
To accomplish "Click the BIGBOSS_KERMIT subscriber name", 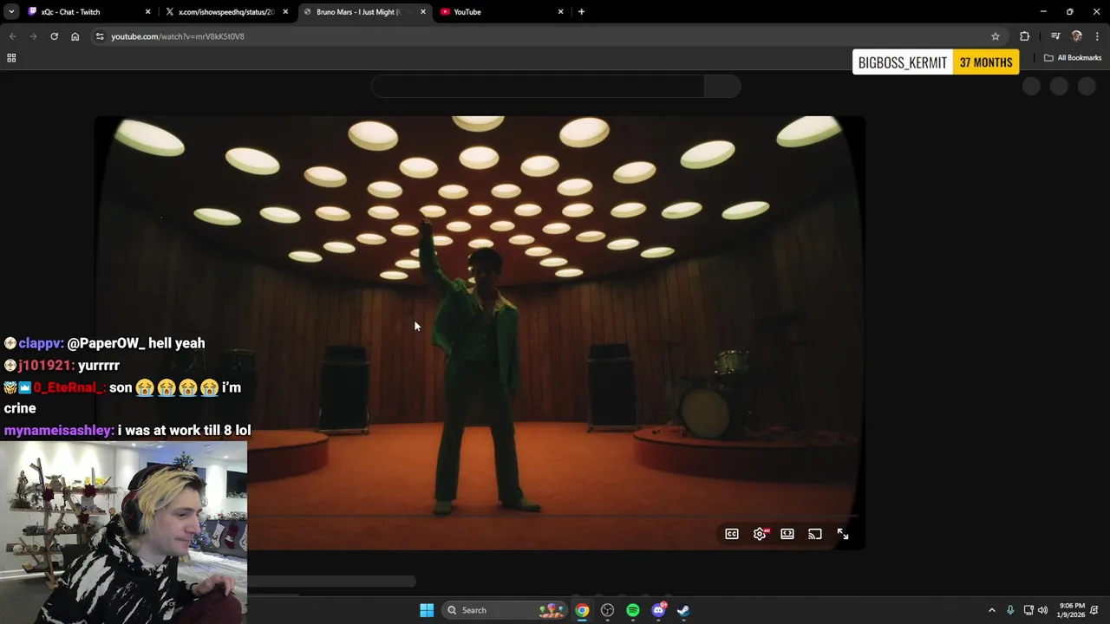I will [902, 62].
